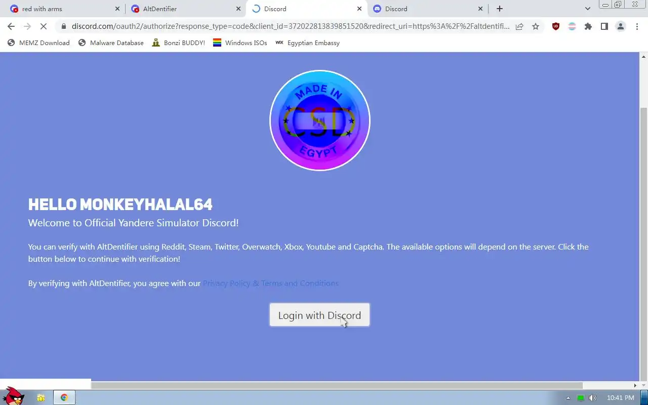Bookmark this page with star icon
The height and width of the screenshot is (405, 648).
click(536, 26)
